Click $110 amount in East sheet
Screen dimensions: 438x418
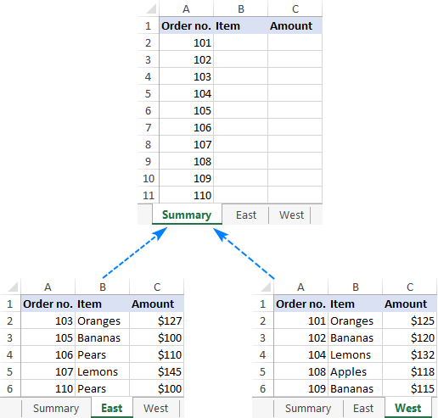coord(157,354)
